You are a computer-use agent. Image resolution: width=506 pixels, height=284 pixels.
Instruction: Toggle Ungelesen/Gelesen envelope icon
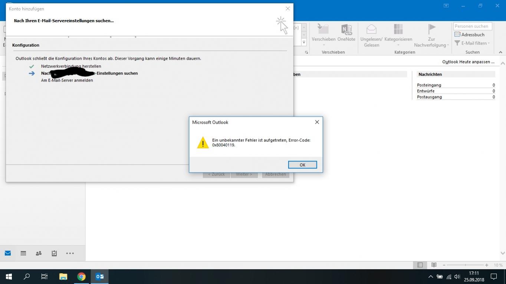371,29
